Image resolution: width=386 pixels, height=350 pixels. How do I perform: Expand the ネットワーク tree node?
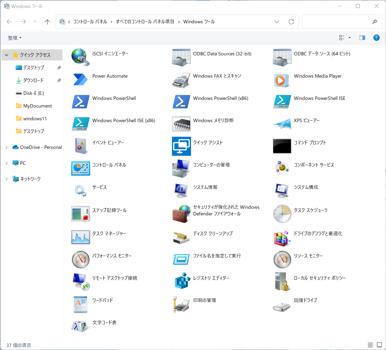tap(7, 179)
